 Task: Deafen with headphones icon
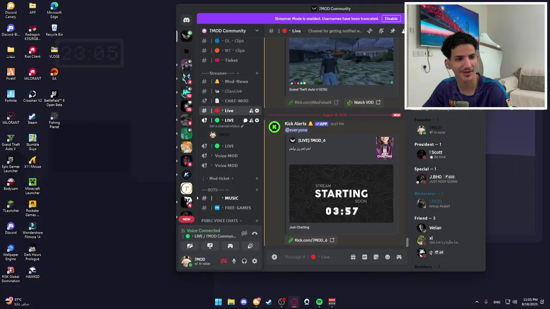click(x=244, y=261)
